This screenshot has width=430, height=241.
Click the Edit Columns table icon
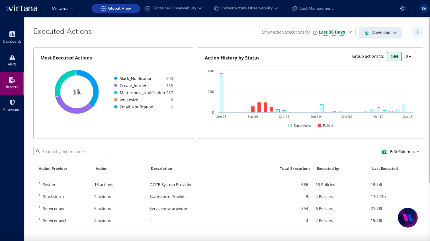point(384,151)
